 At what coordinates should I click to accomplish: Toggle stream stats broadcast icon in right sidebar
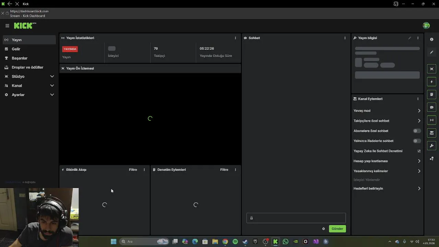(432, 120)
